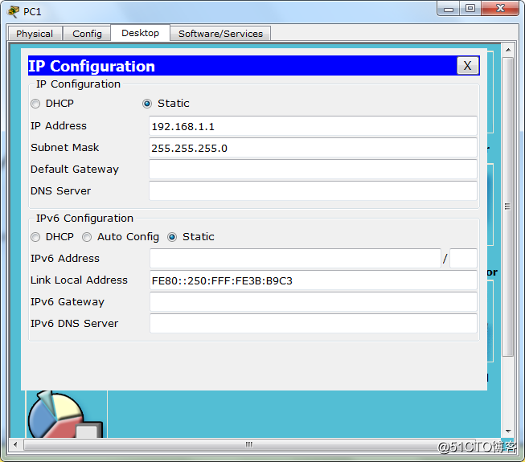Click the PC1 window title icon

[13, 11]
